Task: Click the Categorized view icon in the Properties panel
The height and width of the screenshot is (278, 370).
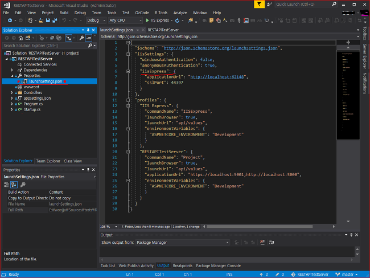Action: click(x=6, y=185)
